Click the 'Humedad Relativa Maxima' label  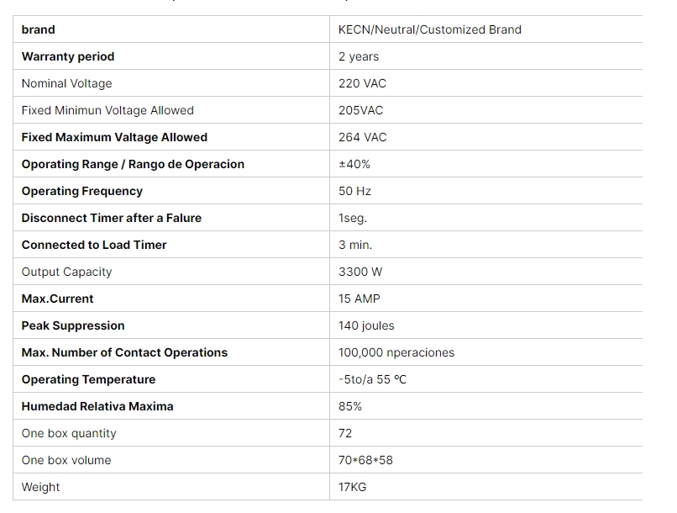tap(97, 406)
